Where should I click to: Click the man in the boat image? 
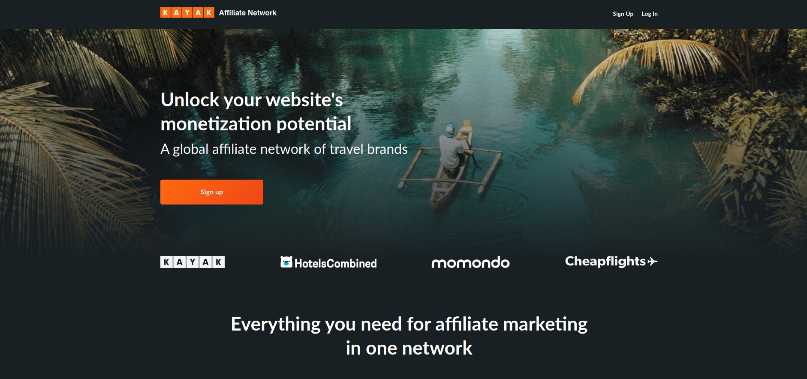coord(452,165)
